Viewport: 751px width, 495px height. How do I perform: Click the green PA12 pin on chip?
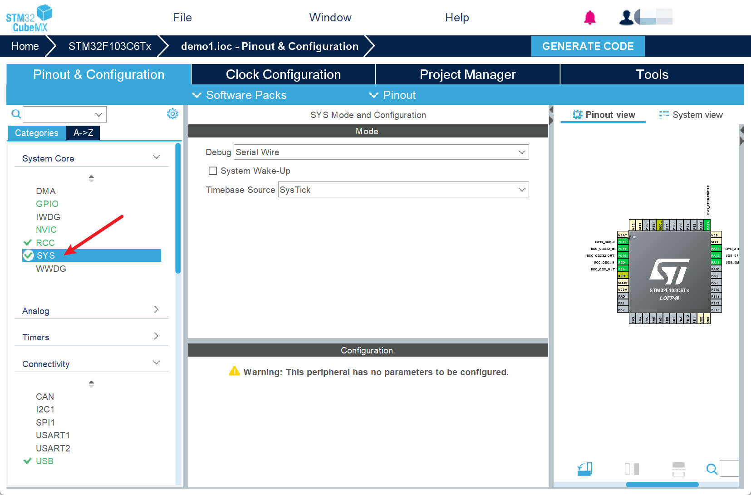tap(716, 255)
